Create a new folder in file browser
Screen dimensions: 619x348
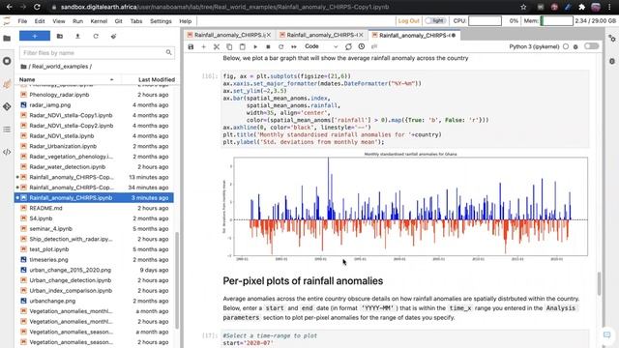click(x=60, y=36)
